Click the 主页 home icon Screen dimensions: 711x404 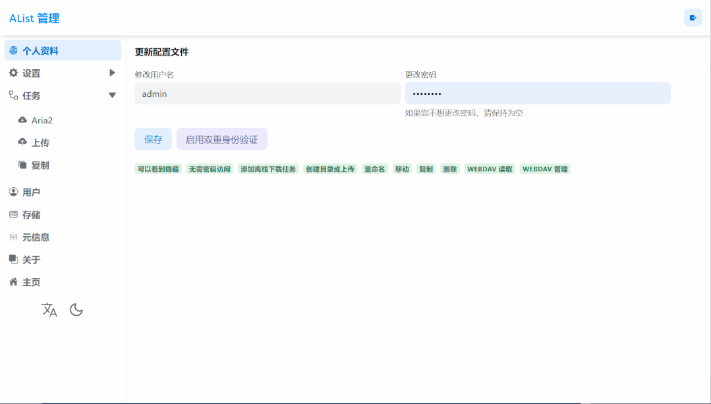tap(14, 281)
